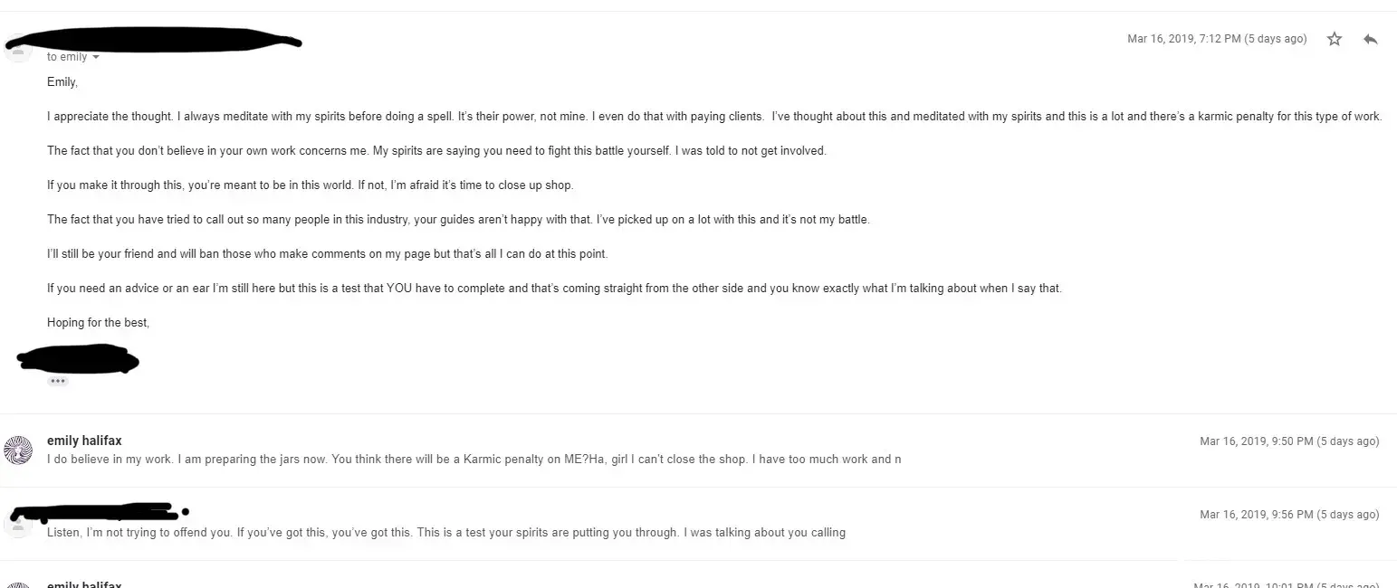Click the redacted sender name on the 9:56 PM message

point(100,513)
